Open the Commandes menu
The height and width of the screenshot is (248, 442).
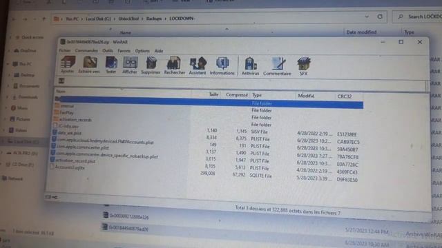(x=86, y=50)
